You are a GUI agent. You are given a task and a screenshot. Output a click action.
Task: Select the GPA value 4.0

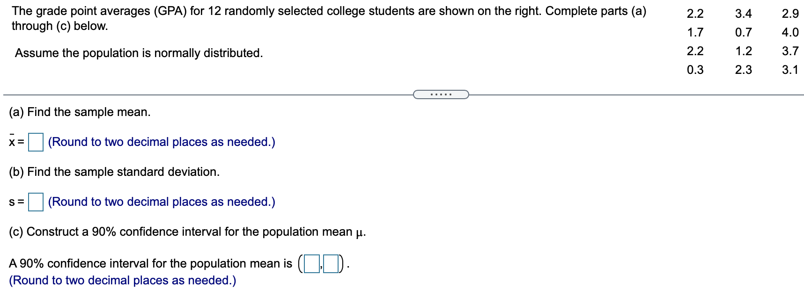[790, 33]
